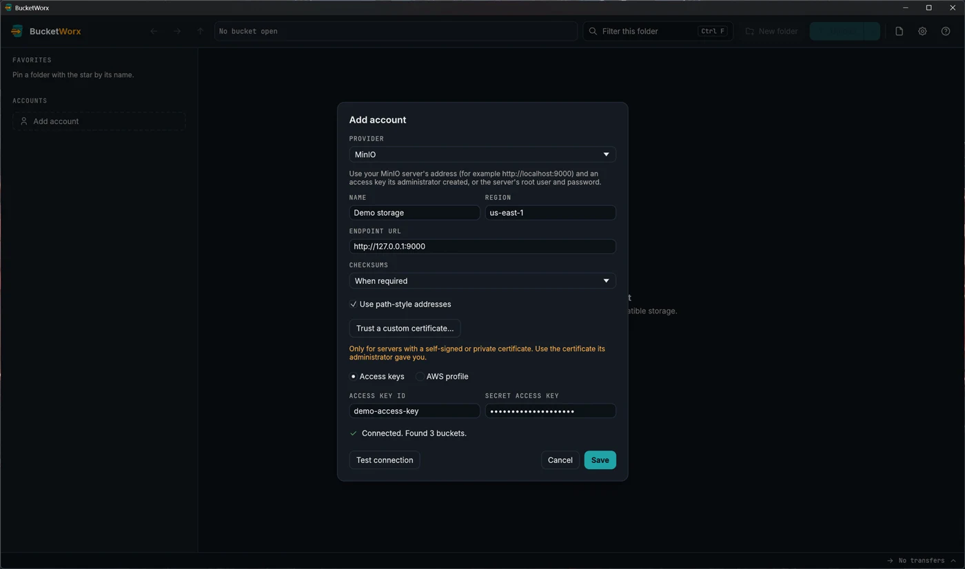Click the No bucket open path bar
This screenshot has height=569, width=965.
396,31
